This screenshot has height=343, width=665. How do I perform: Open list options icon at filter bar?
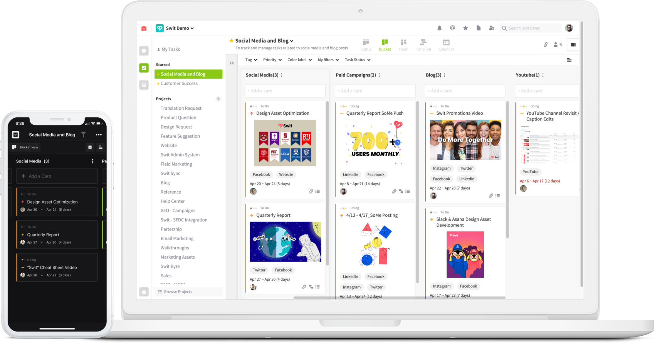[x=569, y=60]
